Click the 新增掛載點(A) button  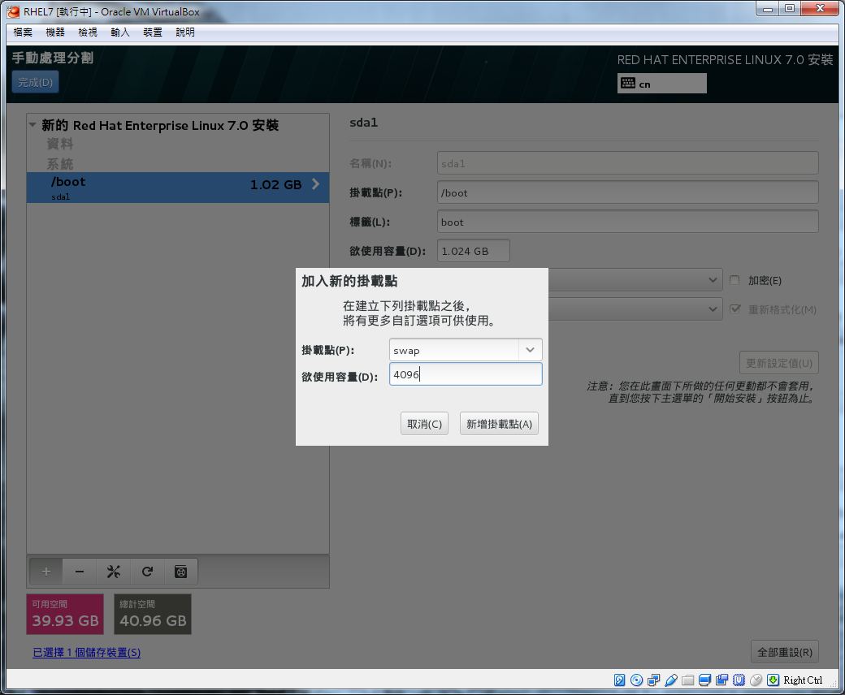[499, 424]
